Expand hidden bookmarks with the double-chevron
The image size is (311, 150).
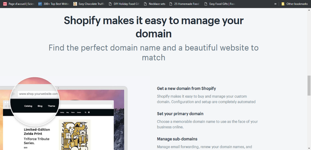click(x=275, y=4)
